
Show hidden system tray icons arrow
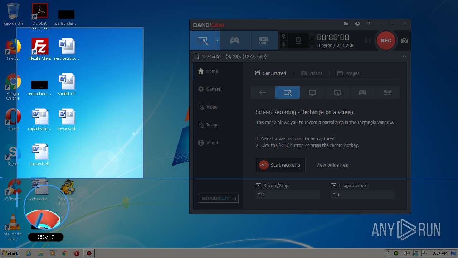(388, 253)
